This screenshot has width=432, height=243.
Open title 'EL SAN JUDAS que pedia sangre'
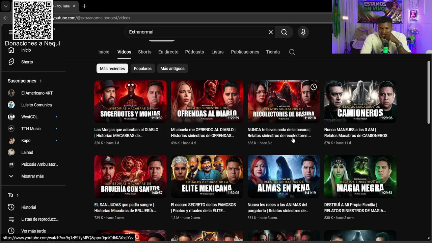tap(125, 208)
